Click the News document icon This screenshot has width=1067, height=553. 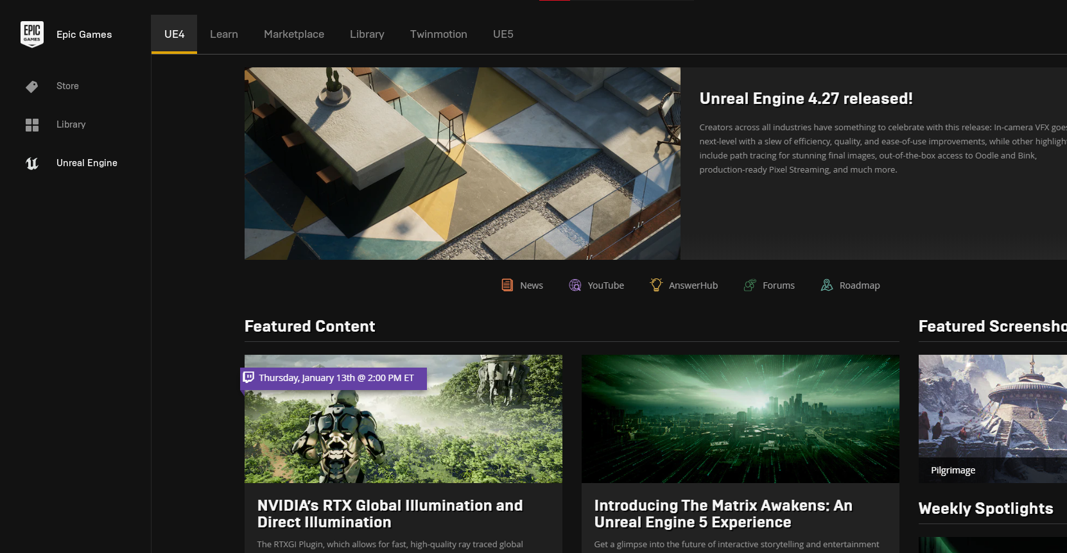(507, 285)
